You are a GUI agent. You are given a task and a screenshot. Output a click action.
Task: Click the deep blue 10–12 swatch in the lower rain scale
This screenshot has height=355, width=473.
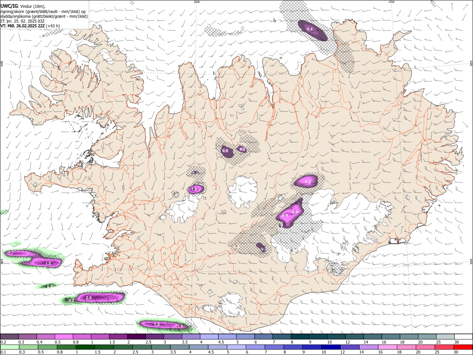coord(330,347)
